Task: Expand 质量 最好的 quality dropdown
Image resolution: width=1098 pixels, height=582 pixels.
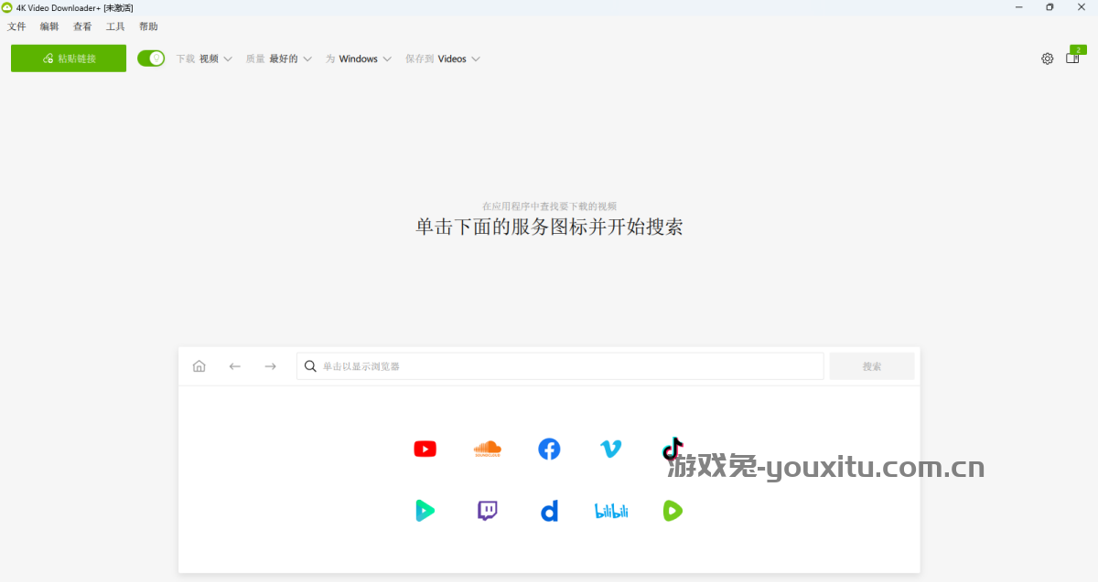Action: [x=279, y=58]
